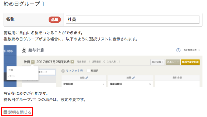Click the 健康保険料 row label
207x117 pixels.
coord(116,84)
